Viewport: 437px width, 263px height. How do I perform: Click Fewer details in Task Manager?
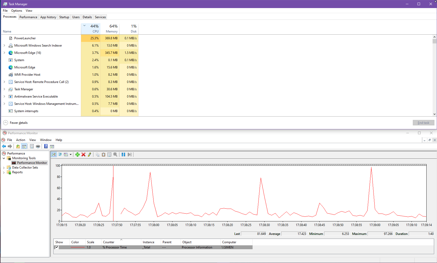[15, 123]
